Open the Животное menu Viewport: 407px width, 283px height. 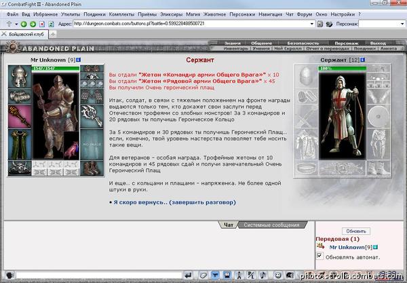coord(214,14)
